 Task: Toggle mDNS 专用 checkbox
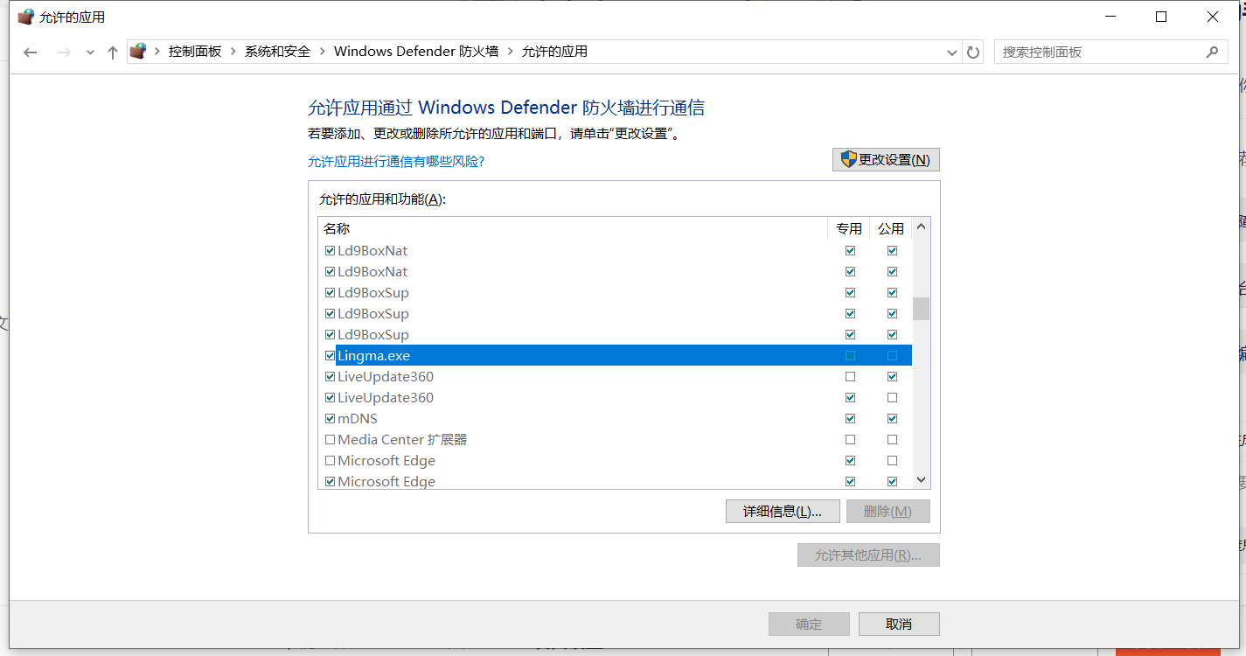coord(850,419)
